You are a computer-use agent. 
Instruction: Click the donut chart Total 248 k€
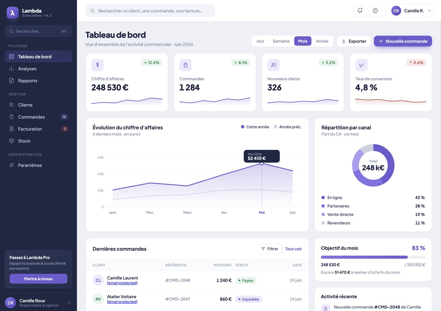[373, 165]
